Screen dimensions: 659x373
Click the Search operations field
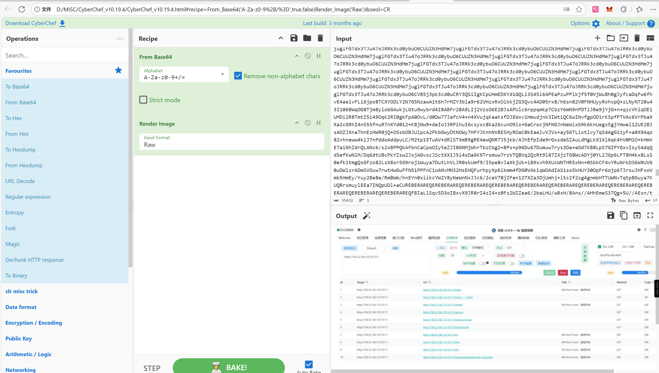(x=65, y=55)
